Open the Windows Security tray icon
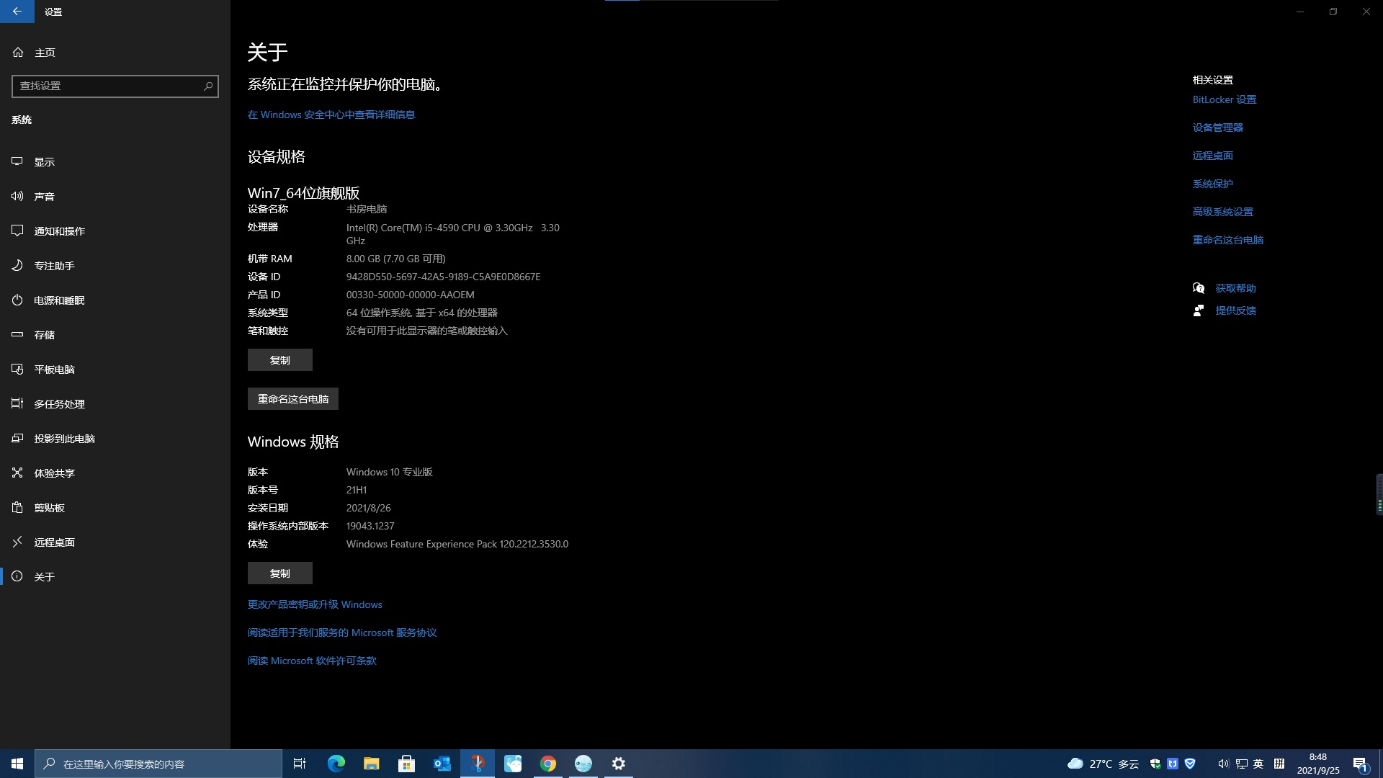Viewport: 1383px width, 778px height. tap(1155, 764)
